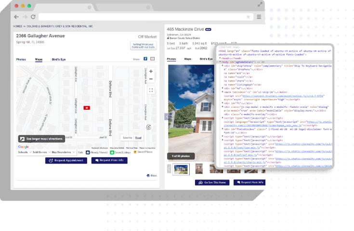Click the green Saved Listings icon
Viewport: 354px width, 231px height.
pyautogui.click(x=112, y=153)
